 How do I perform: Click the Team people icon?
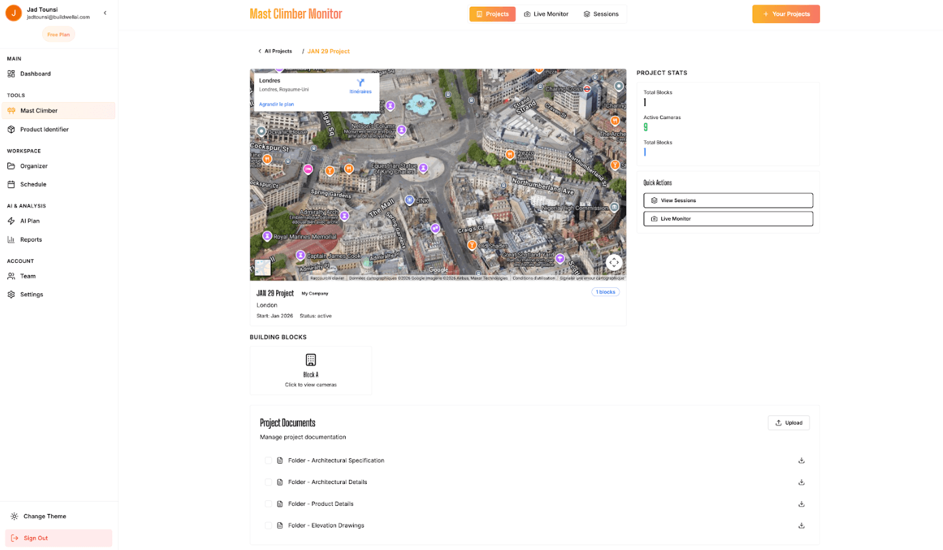[12, 276]
